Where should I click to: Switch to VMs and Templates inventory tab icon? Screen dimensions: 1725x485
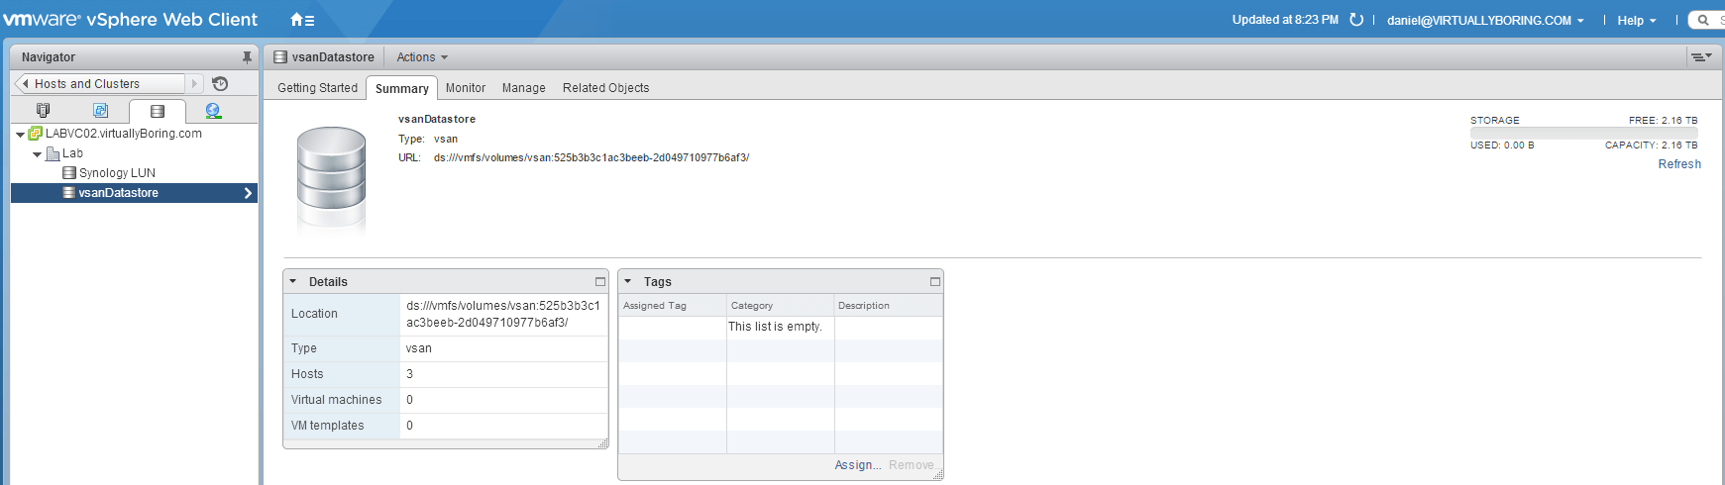pyautogui.click(x=100, y=111)
